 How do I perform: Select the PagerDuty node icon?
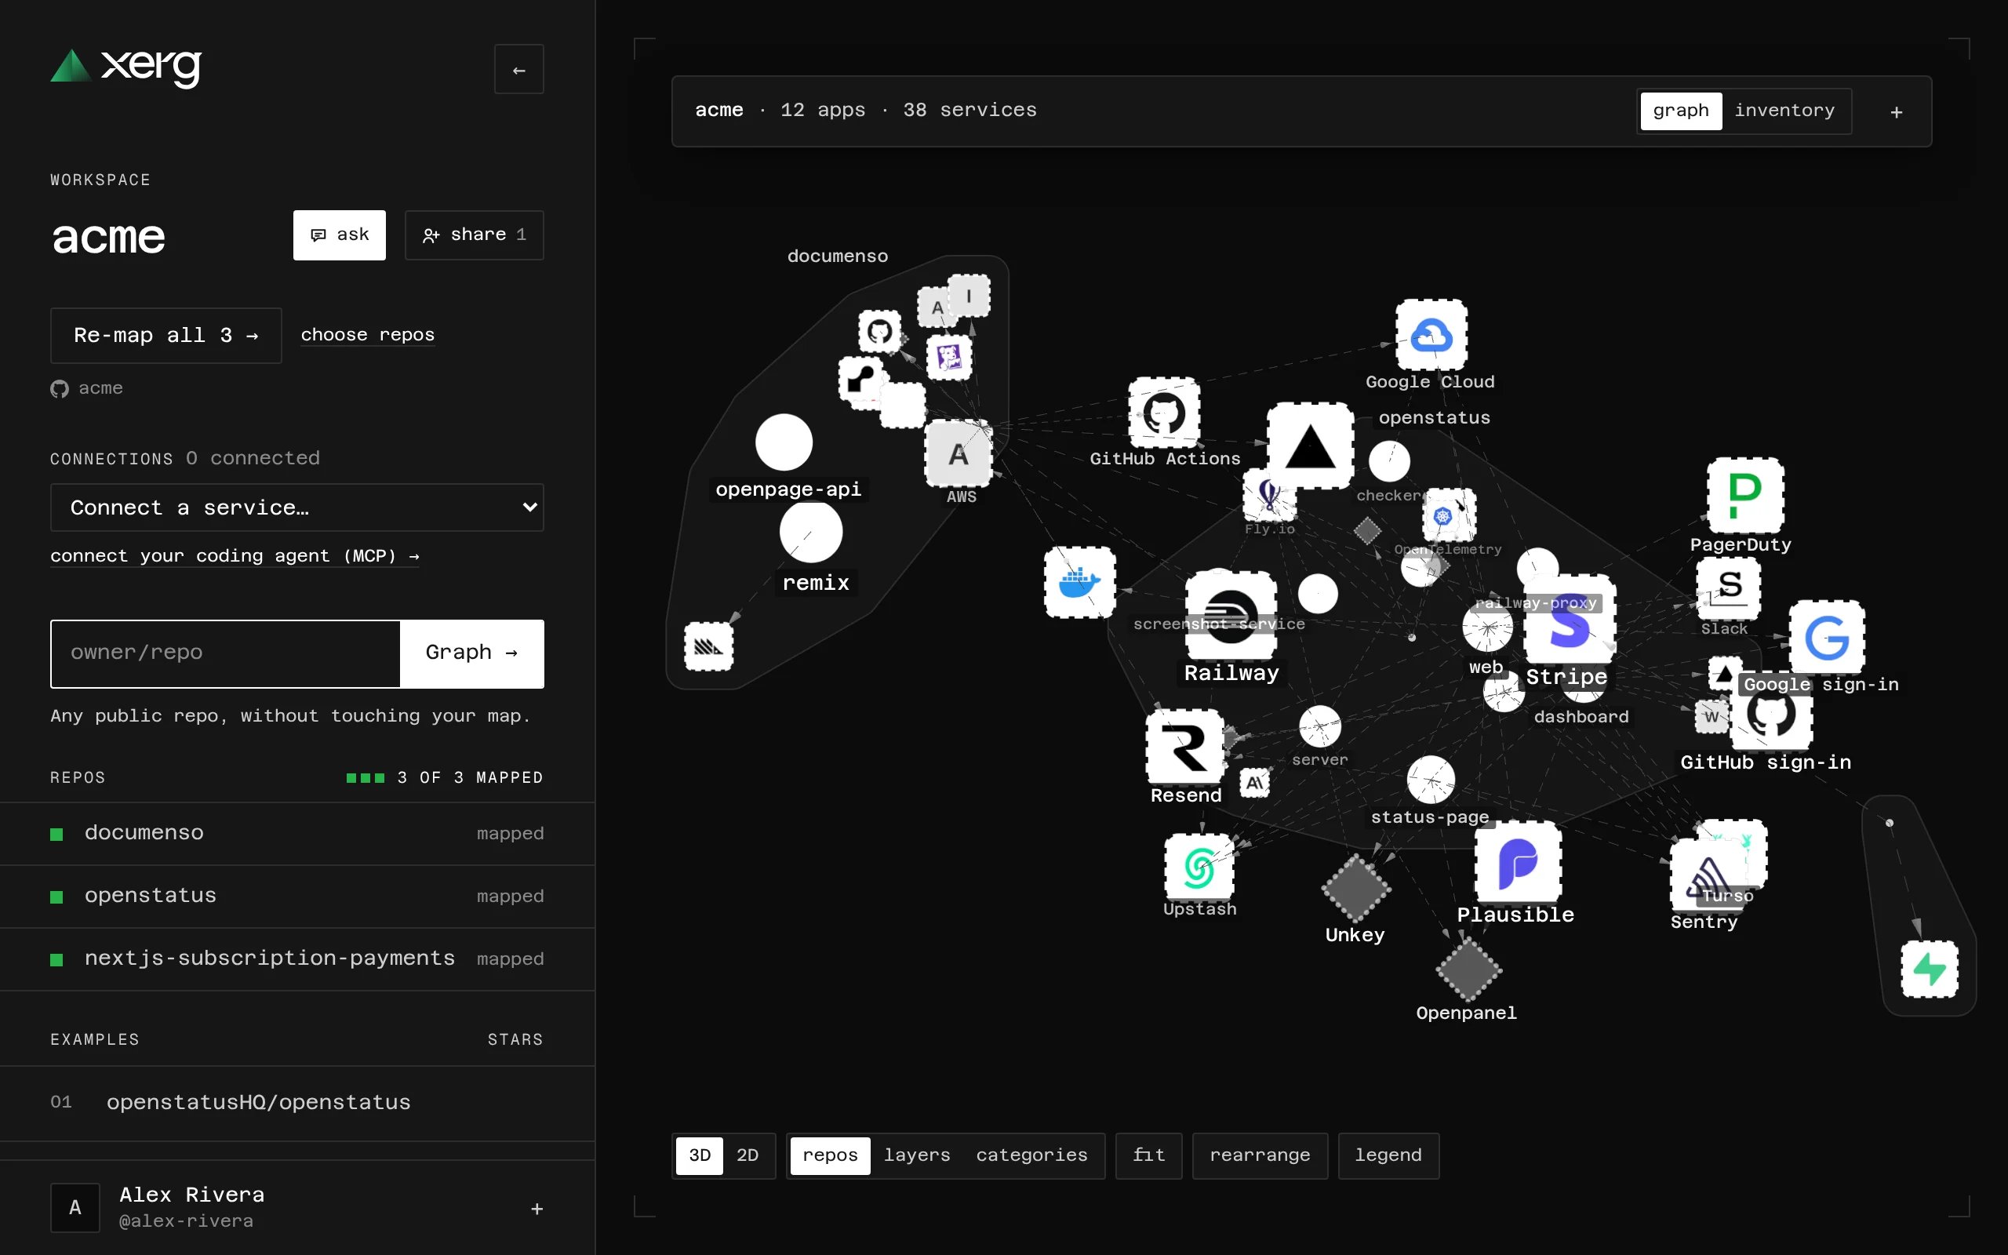pos(1745,495)
